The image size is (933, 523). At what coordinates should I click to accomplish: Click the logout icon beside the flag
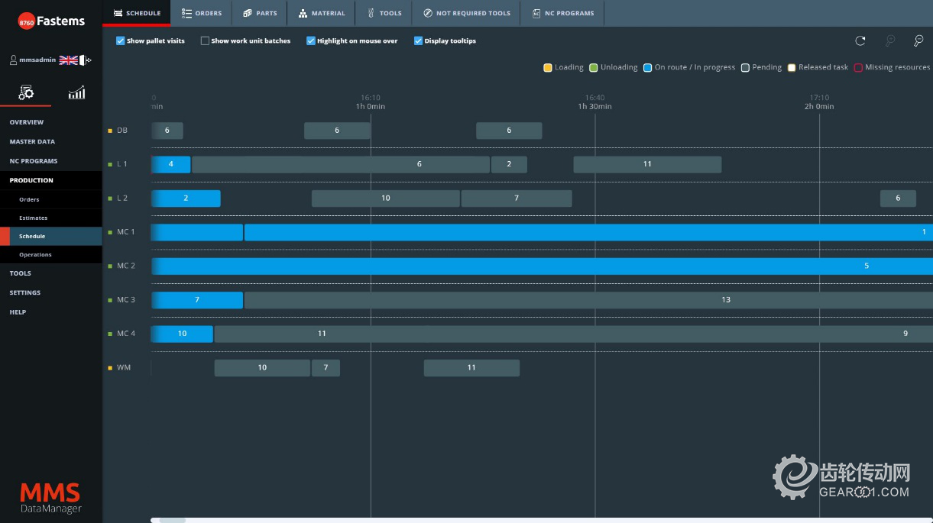[86, 60]
